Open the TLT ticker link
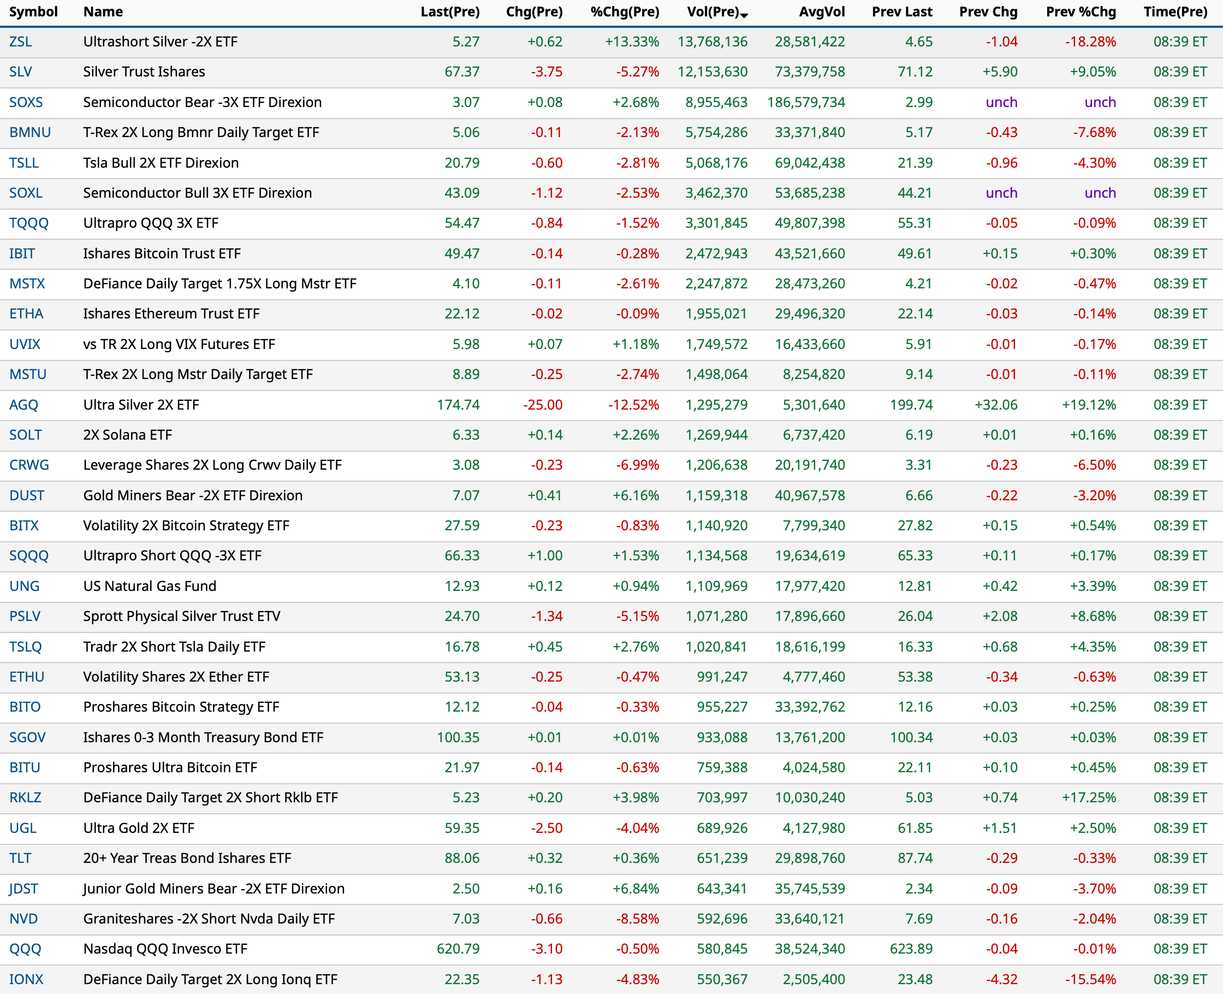The width and height of the screenshot is (1223, 994). [x=20, y=857]
